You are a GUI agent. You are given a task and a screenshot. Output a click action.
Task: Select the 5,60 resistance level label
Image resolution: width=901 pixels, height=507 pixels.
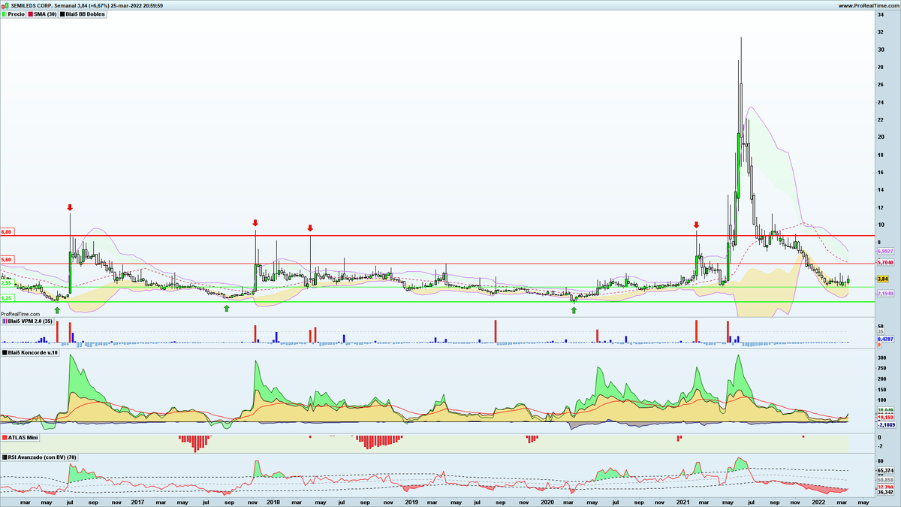coord(7,259)
